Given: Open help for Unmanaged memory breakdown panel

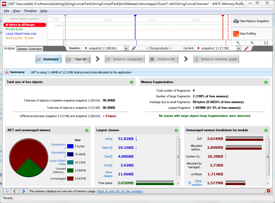Looking at the screenshot, I should click(266, 130).
